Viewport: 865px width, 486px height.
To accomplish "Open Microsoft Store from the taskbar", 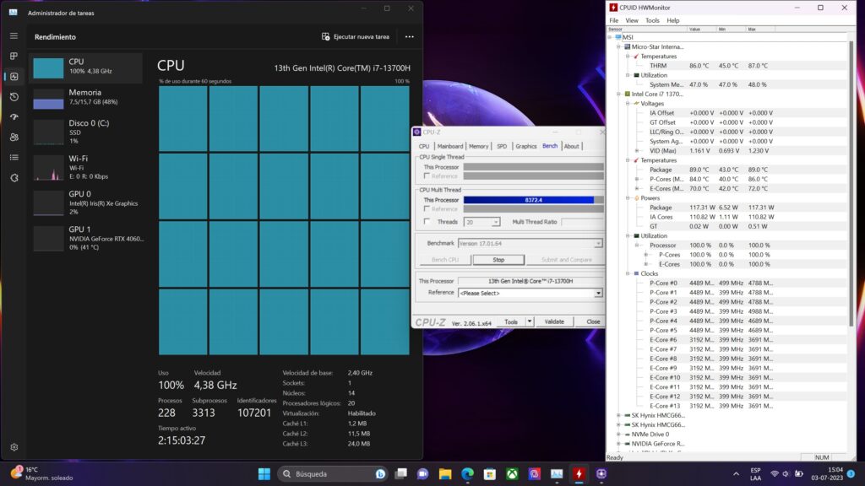I will 490,474.
